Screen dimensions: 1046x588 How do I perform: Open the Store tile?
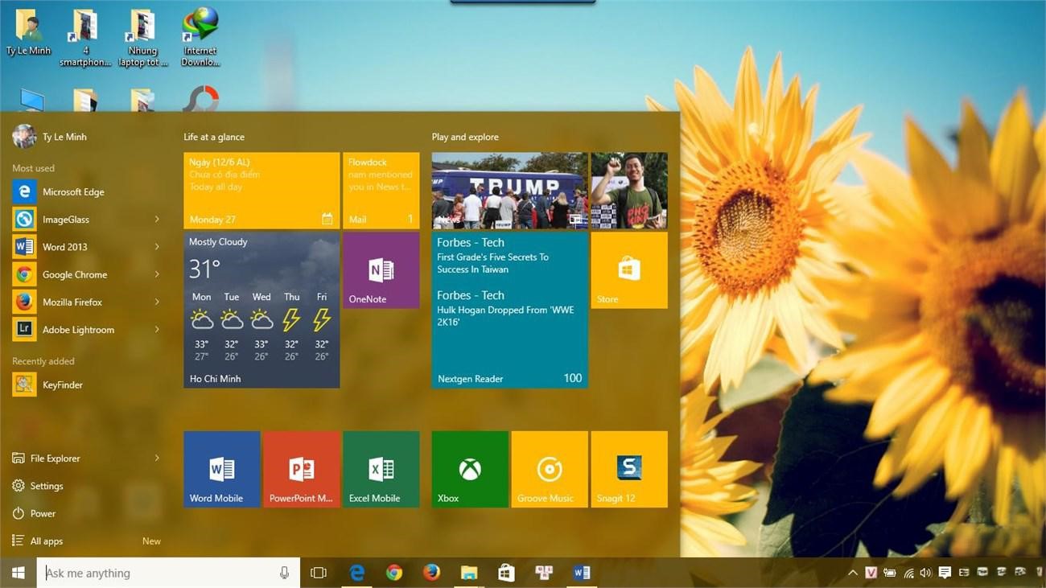pyautogui.click(x=628, y=270)
